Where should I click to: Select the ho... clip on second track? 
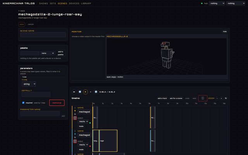153,141
